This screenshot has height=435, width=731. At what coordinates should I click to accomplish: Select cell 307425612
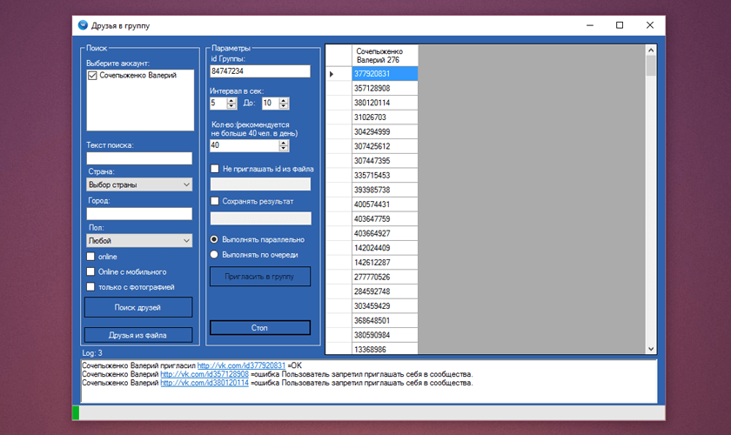[385, 146]
